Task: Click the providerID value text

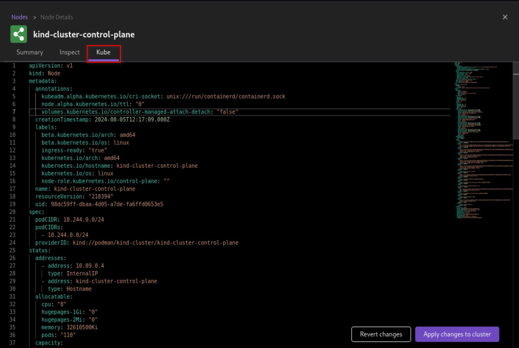Action: (x=156, y=243)
